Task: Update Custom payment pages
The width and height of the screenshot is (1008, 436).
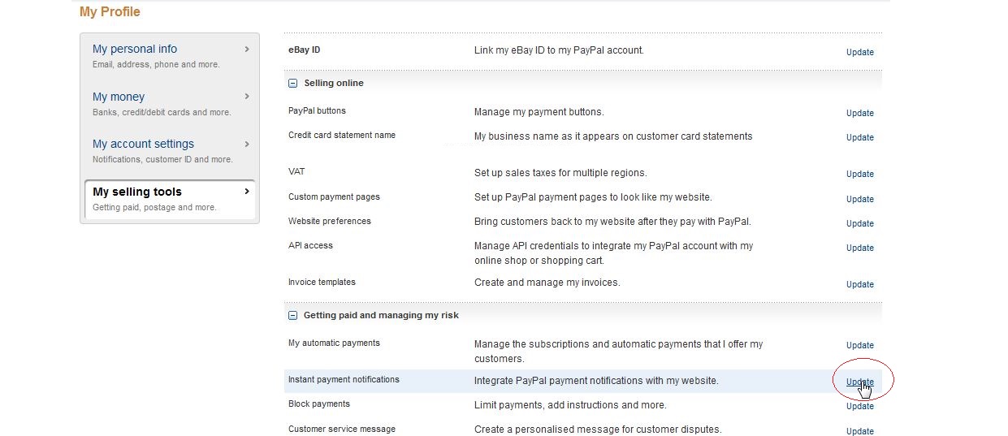Action: pyautogui.click(x=860, y=199)
